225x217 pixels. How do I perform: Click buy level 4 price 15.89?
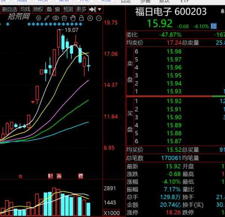point(174,125)
